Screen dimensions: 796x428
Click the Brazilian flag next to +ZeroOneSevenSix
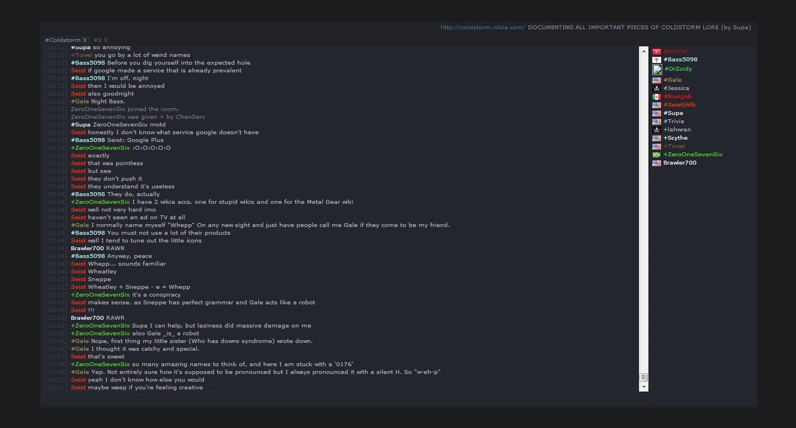[657, 155]
